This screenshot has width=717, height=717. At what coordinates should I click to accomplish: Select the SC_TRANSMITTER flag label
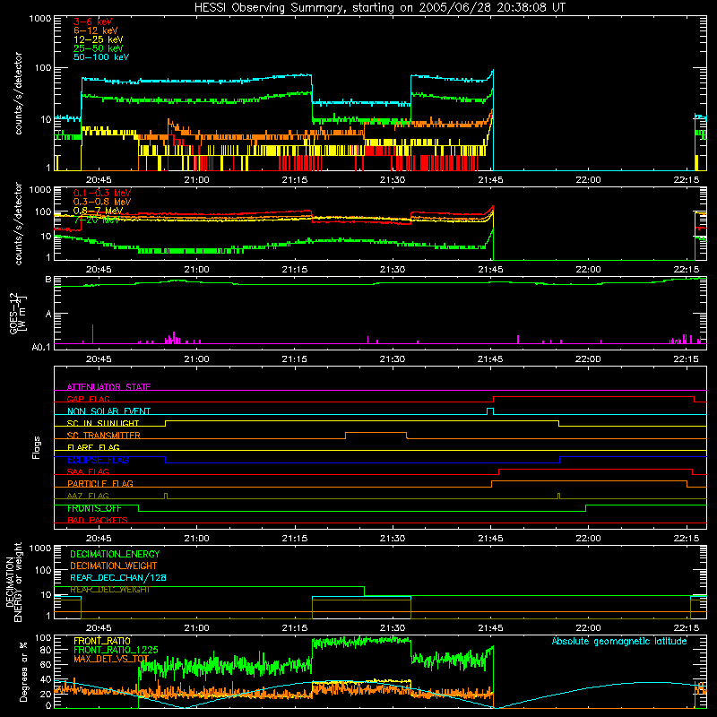[104, 436]
